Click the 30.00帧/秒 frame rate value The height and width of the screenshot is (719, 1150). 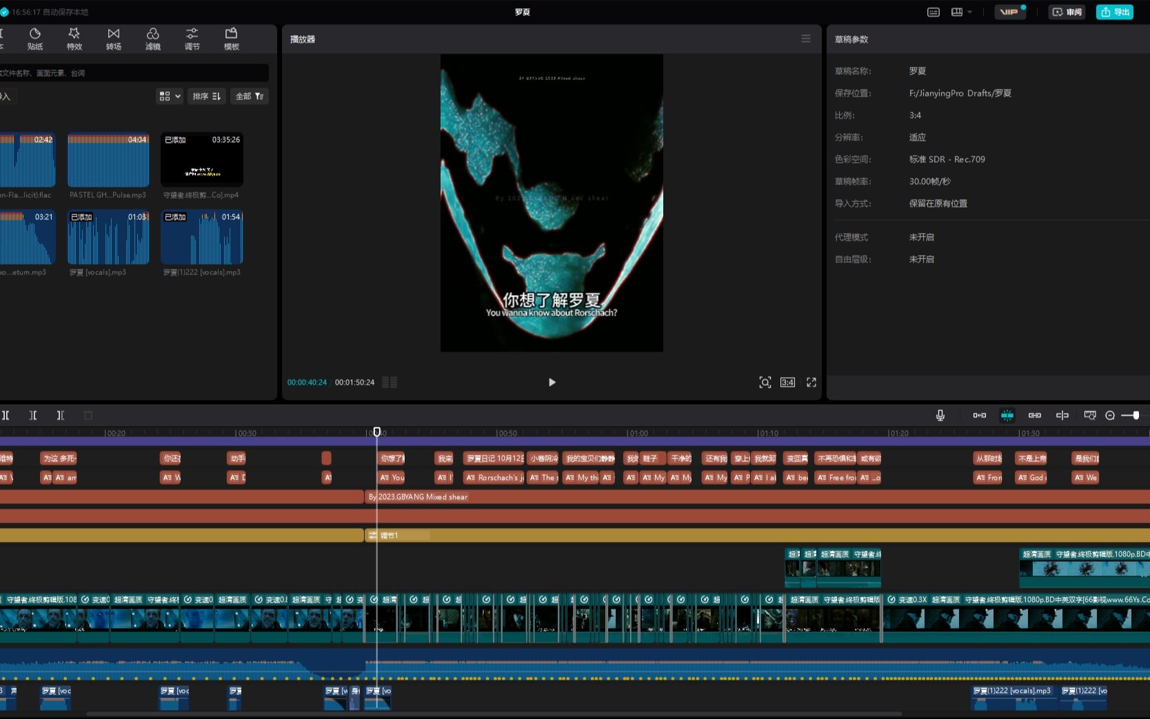929,181
